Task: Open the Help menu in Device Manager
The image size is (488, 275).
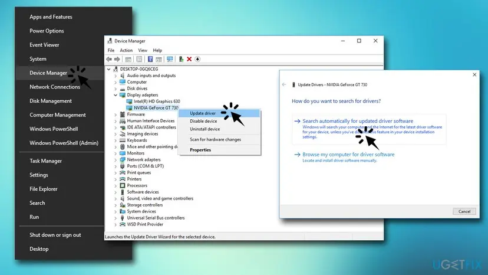Action: pos(157,50)
